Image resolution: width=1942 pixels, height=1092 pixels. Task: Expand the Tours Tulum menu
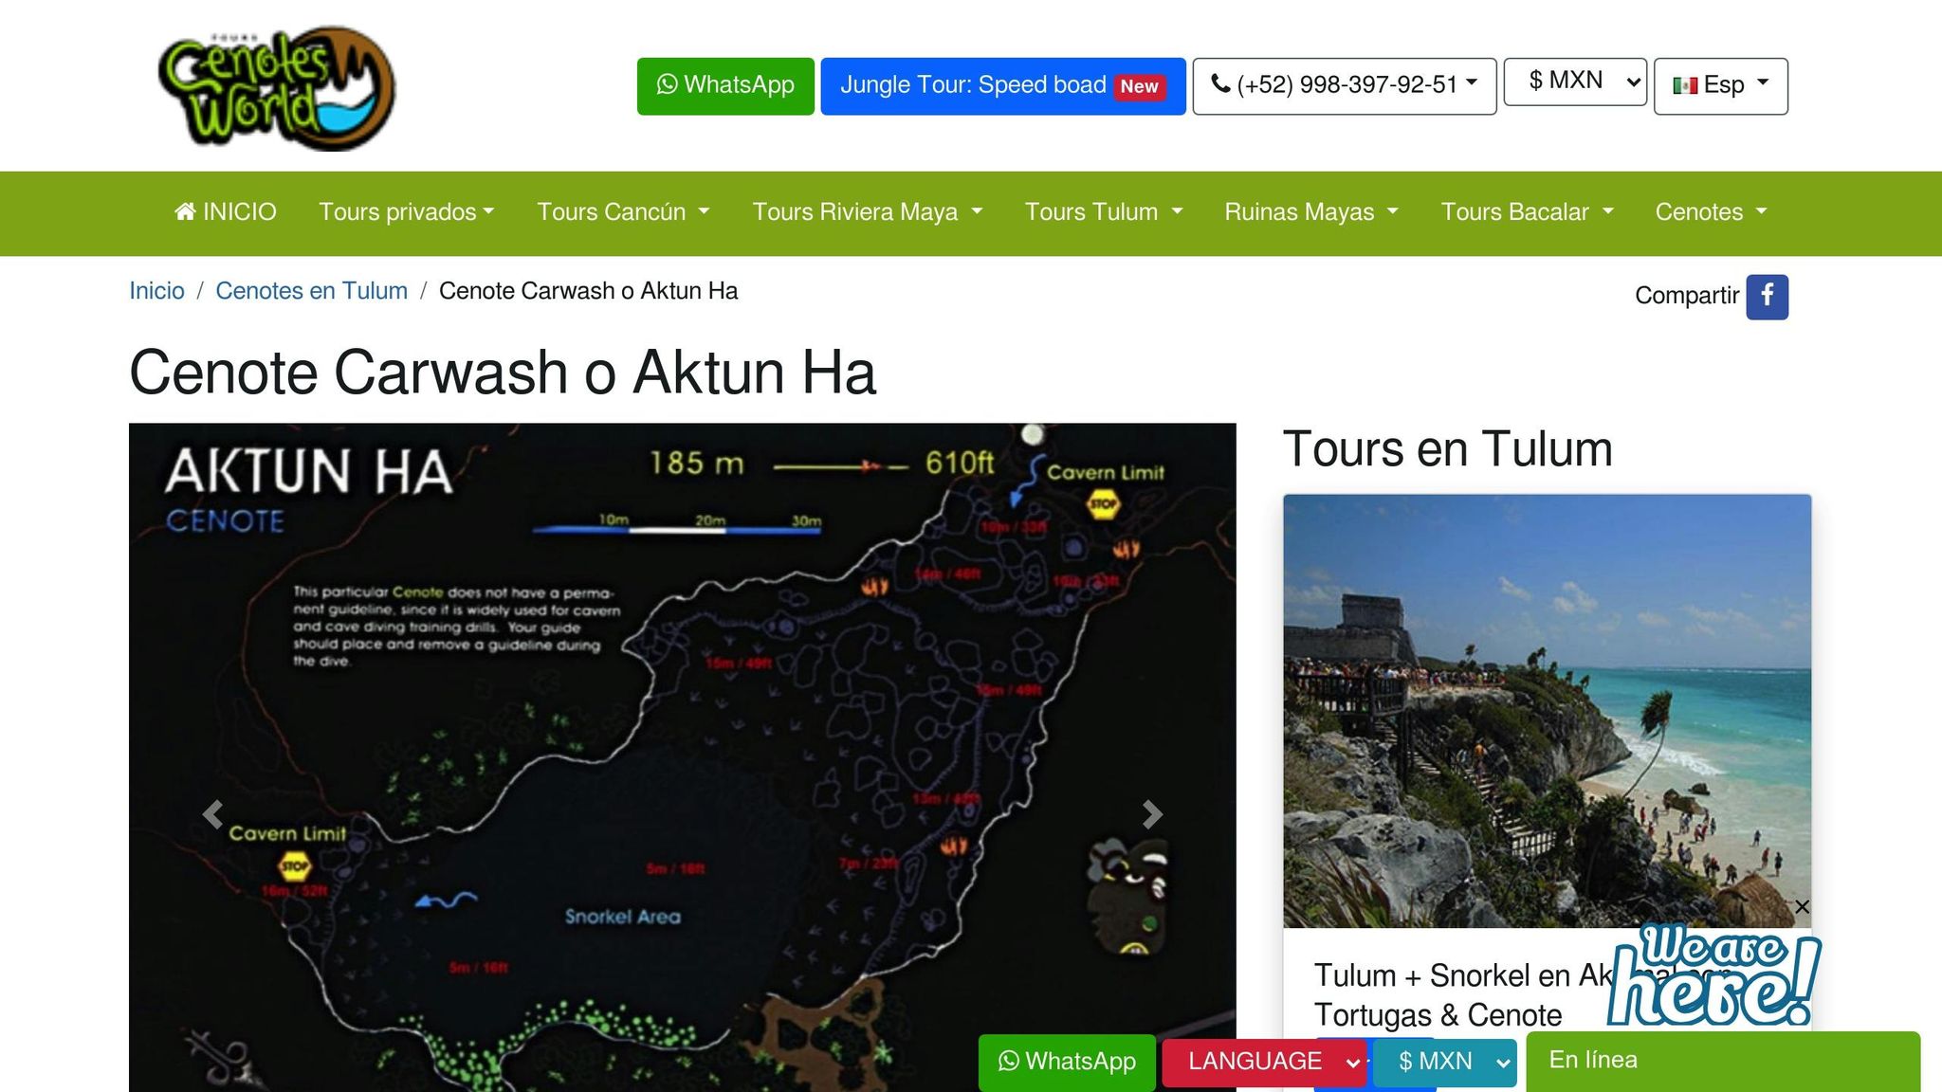(x=1103, y=212)
